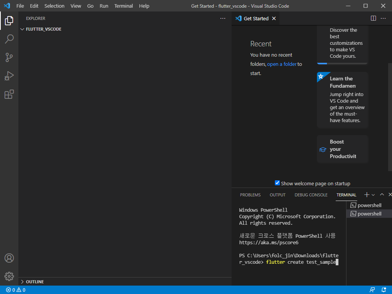The height and width of the screenshot is (294, 392).
Task: Open notifications bell in status bar
Action: click(384, 290)
